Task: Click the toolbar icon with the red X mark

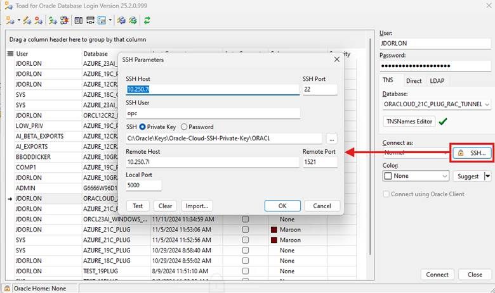Action: click(64, 20)
